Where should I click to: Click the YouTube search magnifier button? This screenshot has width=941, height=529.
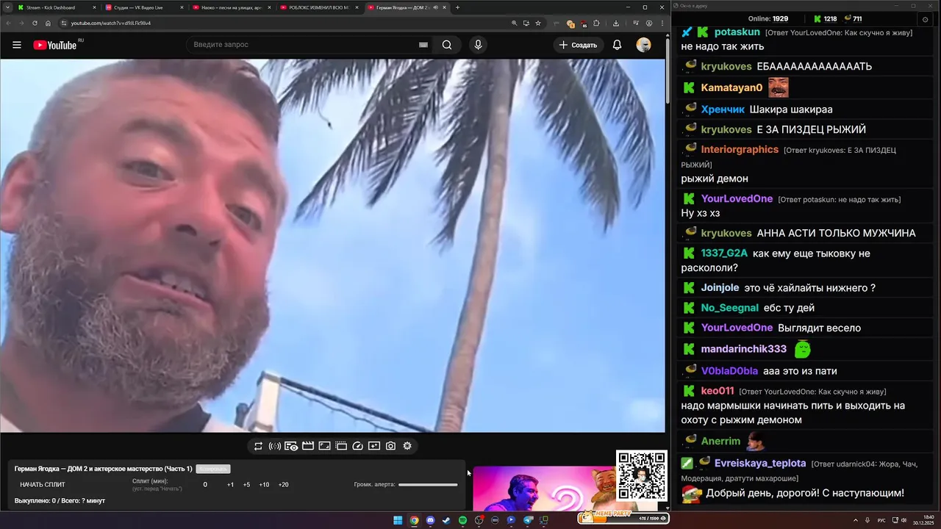447,45
